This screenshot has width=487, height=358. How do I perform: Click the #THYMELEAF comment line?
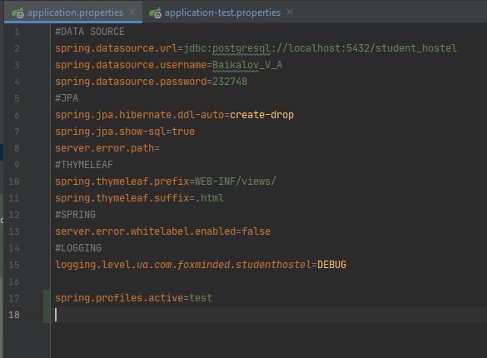tap(84, 165)
